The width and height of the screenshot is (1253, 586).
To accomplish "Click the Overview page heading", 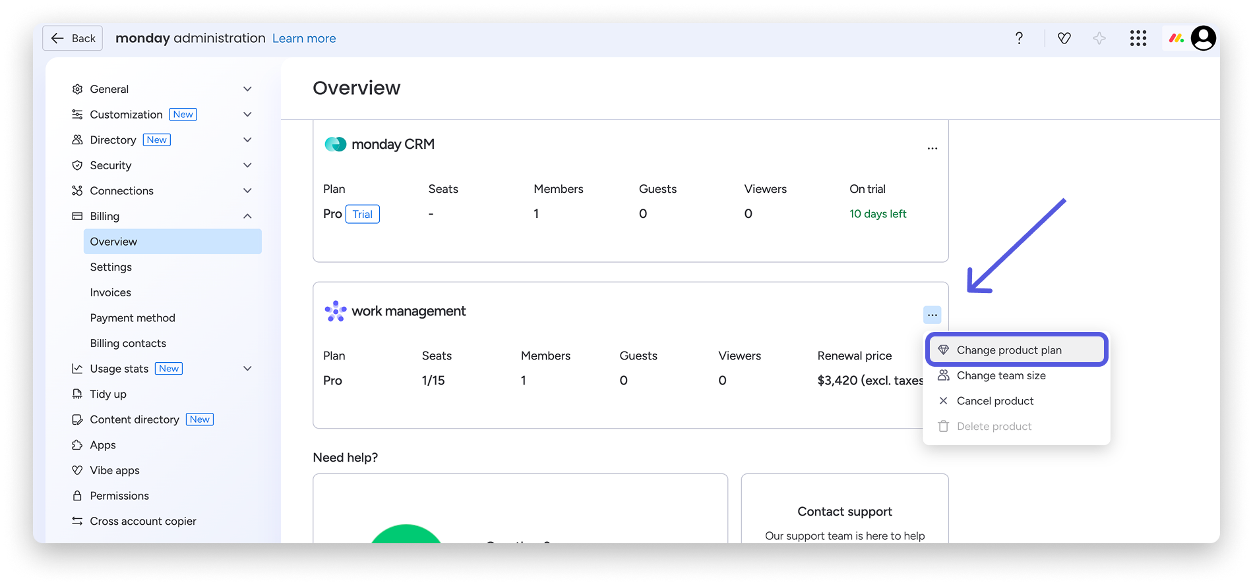I will coord(357,88).
